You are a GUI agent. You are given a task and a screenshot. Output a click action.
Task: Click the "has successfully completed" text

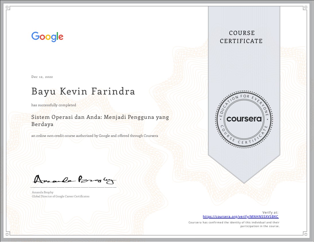[54, 105]
